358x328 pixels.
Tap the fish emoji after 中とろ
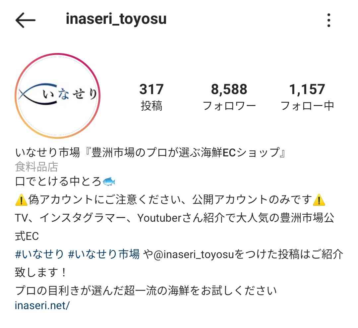pyautogui.click(x=109, y=182)
